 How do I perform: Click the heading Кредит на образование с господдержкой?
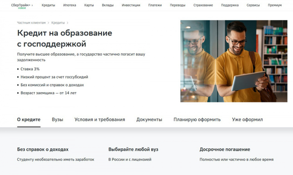[x=64, y=38]
